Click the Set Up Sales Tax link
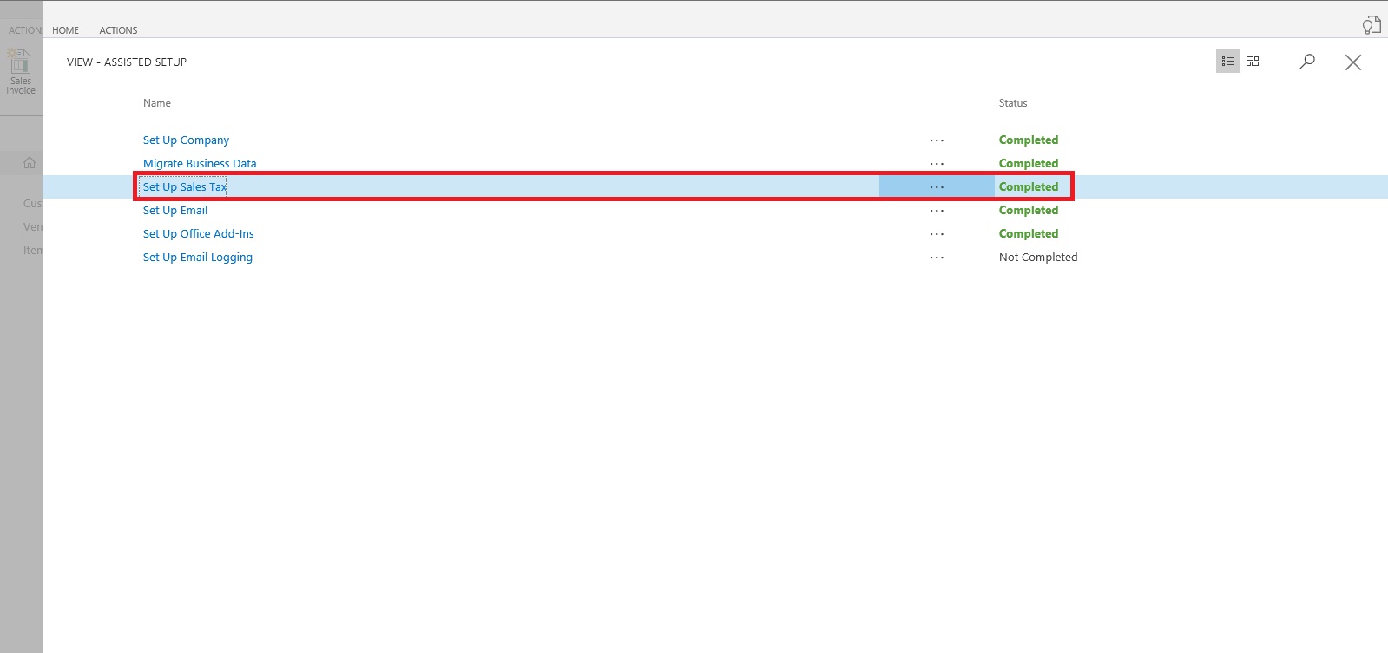This screenshot has width=1388, height=653. (184, 187)
